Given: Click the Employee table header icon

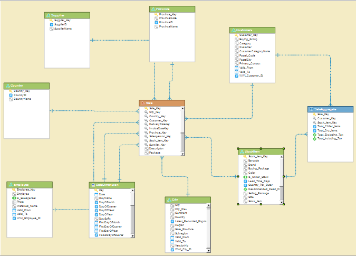Looking at the screenshot, I should click(11, 185).
